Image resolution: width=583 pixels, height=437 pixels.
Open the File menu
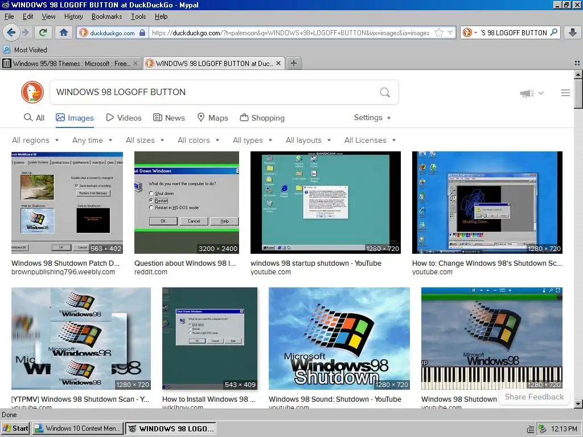[9, 17]
